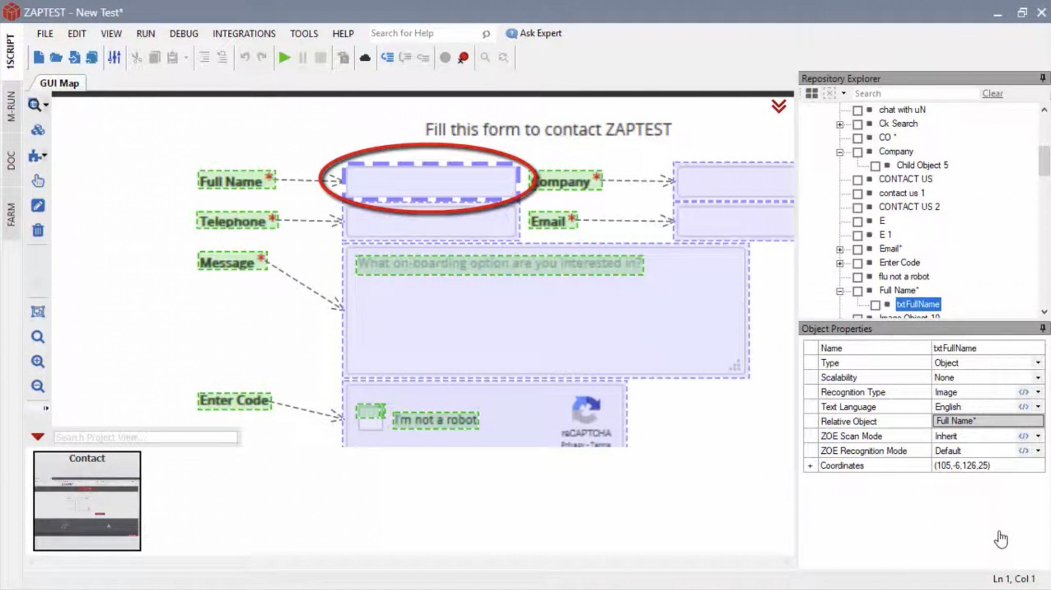Click Ask Expert button

(535, 33)
